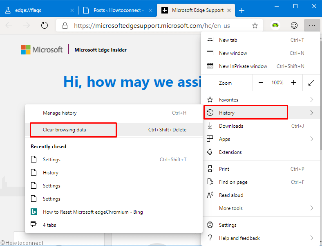Expand the Favorites submenu arrow
The image size is (322, 246).
(311, 100)
